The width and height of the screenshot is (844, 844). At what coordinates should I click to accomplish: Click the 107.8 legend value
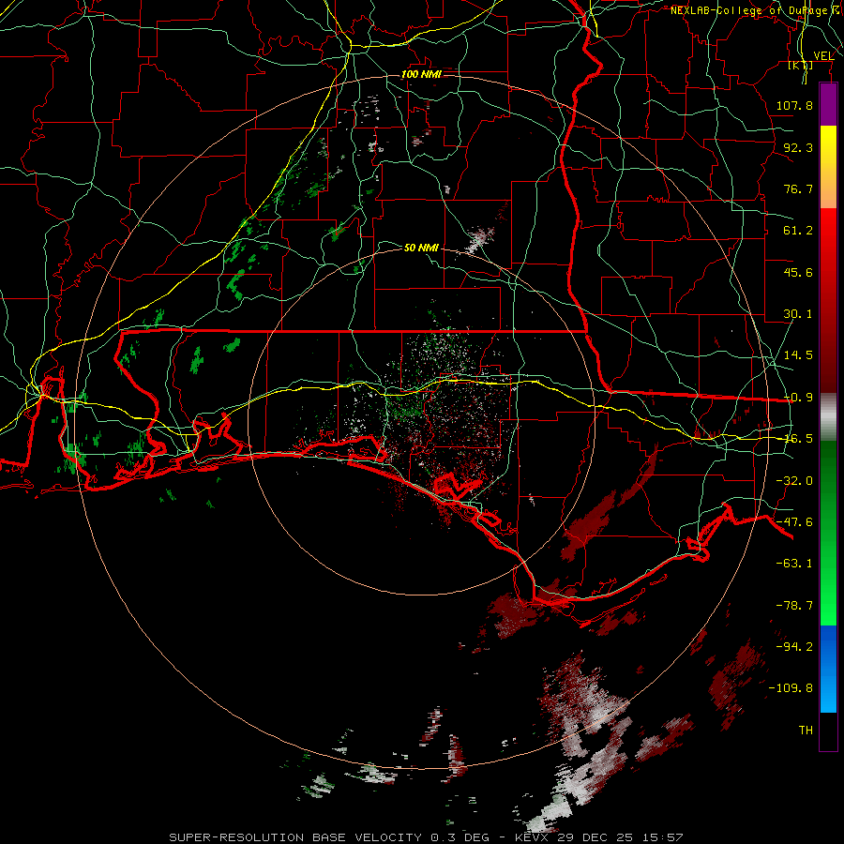(x=794, y=105)
